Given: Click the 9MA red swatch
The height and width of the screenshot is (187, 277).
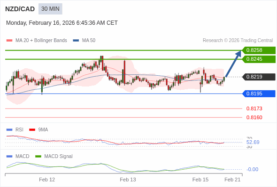Looking at the screenshot, I should coord(32,130).
